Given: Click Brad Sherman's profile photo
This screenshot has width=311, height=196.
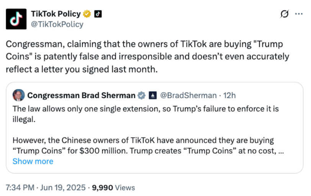Looking at the screenshot, I should 19,95.
